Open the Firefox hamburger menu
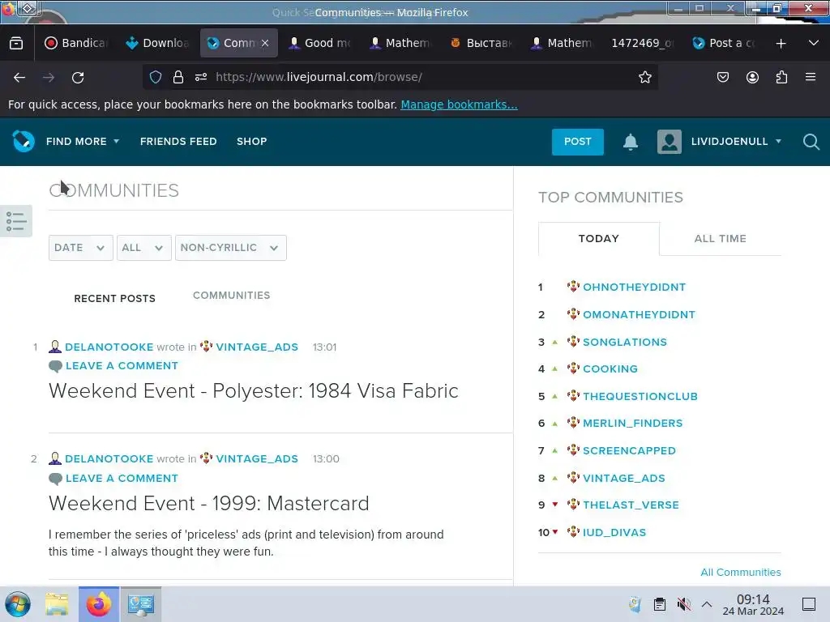Viewport: 830px width, 622px height. point(810,77)
